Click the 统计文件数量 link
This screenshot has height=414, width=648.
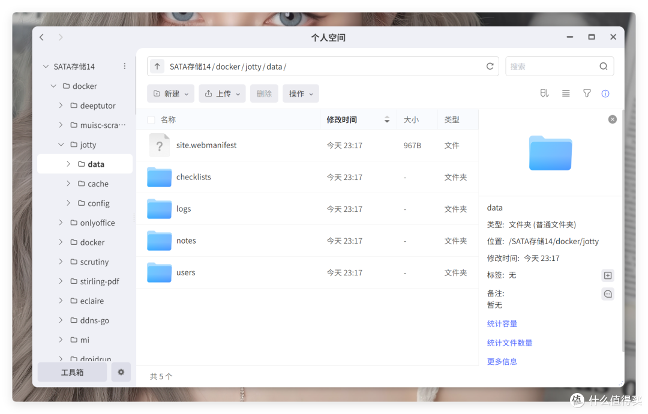pos(509,343)
